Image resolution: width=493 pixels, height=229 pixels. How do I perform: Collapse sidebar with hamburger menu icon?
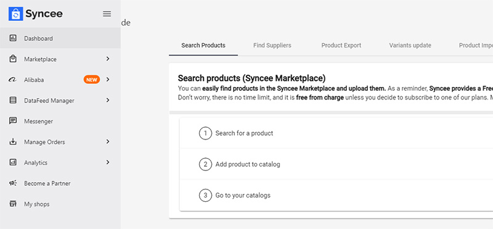[107, 14]
